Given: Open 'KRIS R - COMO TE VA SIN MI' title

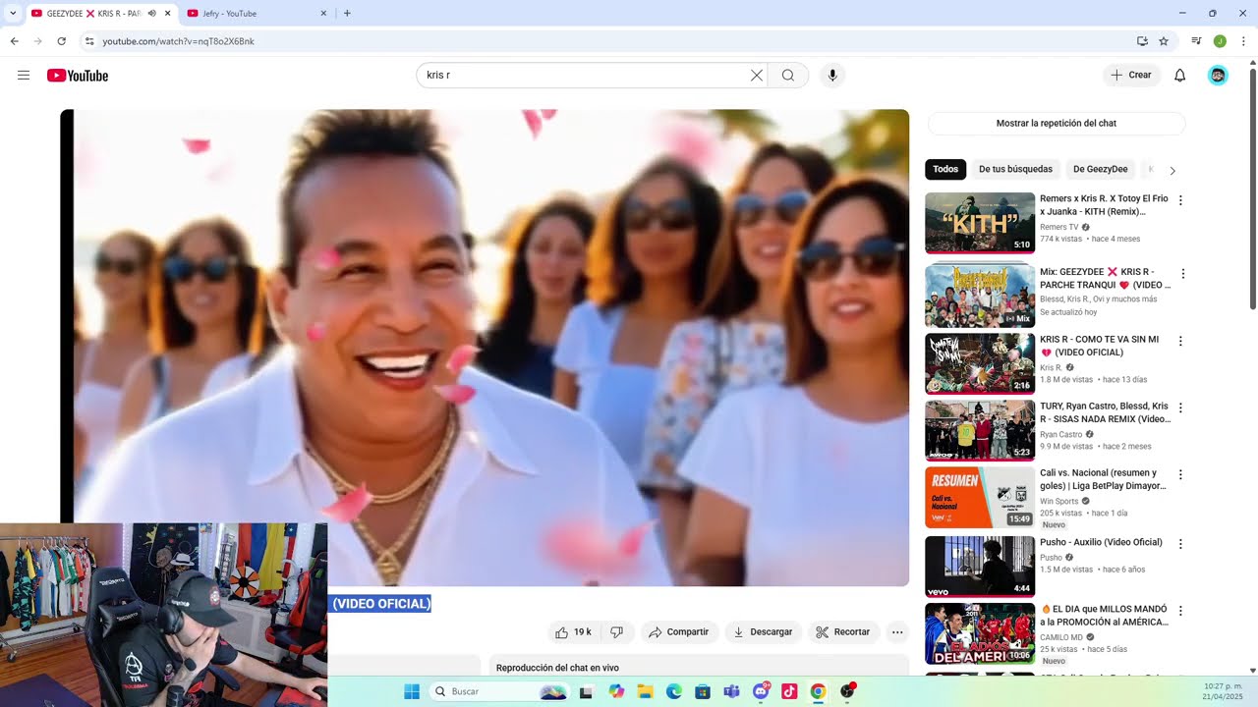Looking at the screenshot, I should coord(1099,346).
